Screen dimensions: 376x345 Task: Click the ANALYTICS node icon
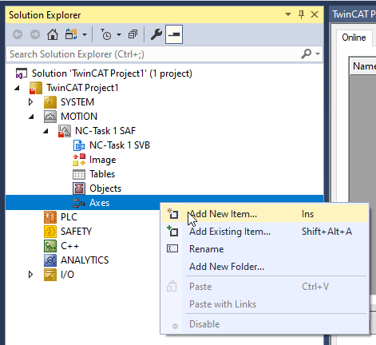pyautogui.click(x=50, y=260)
